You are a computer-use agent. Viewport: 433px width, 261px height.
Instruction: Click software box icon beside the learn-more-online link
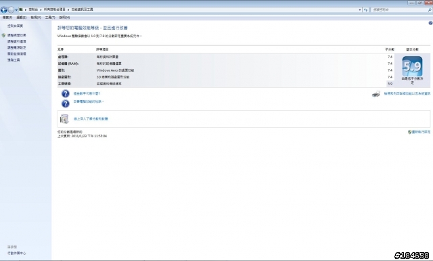64,119
